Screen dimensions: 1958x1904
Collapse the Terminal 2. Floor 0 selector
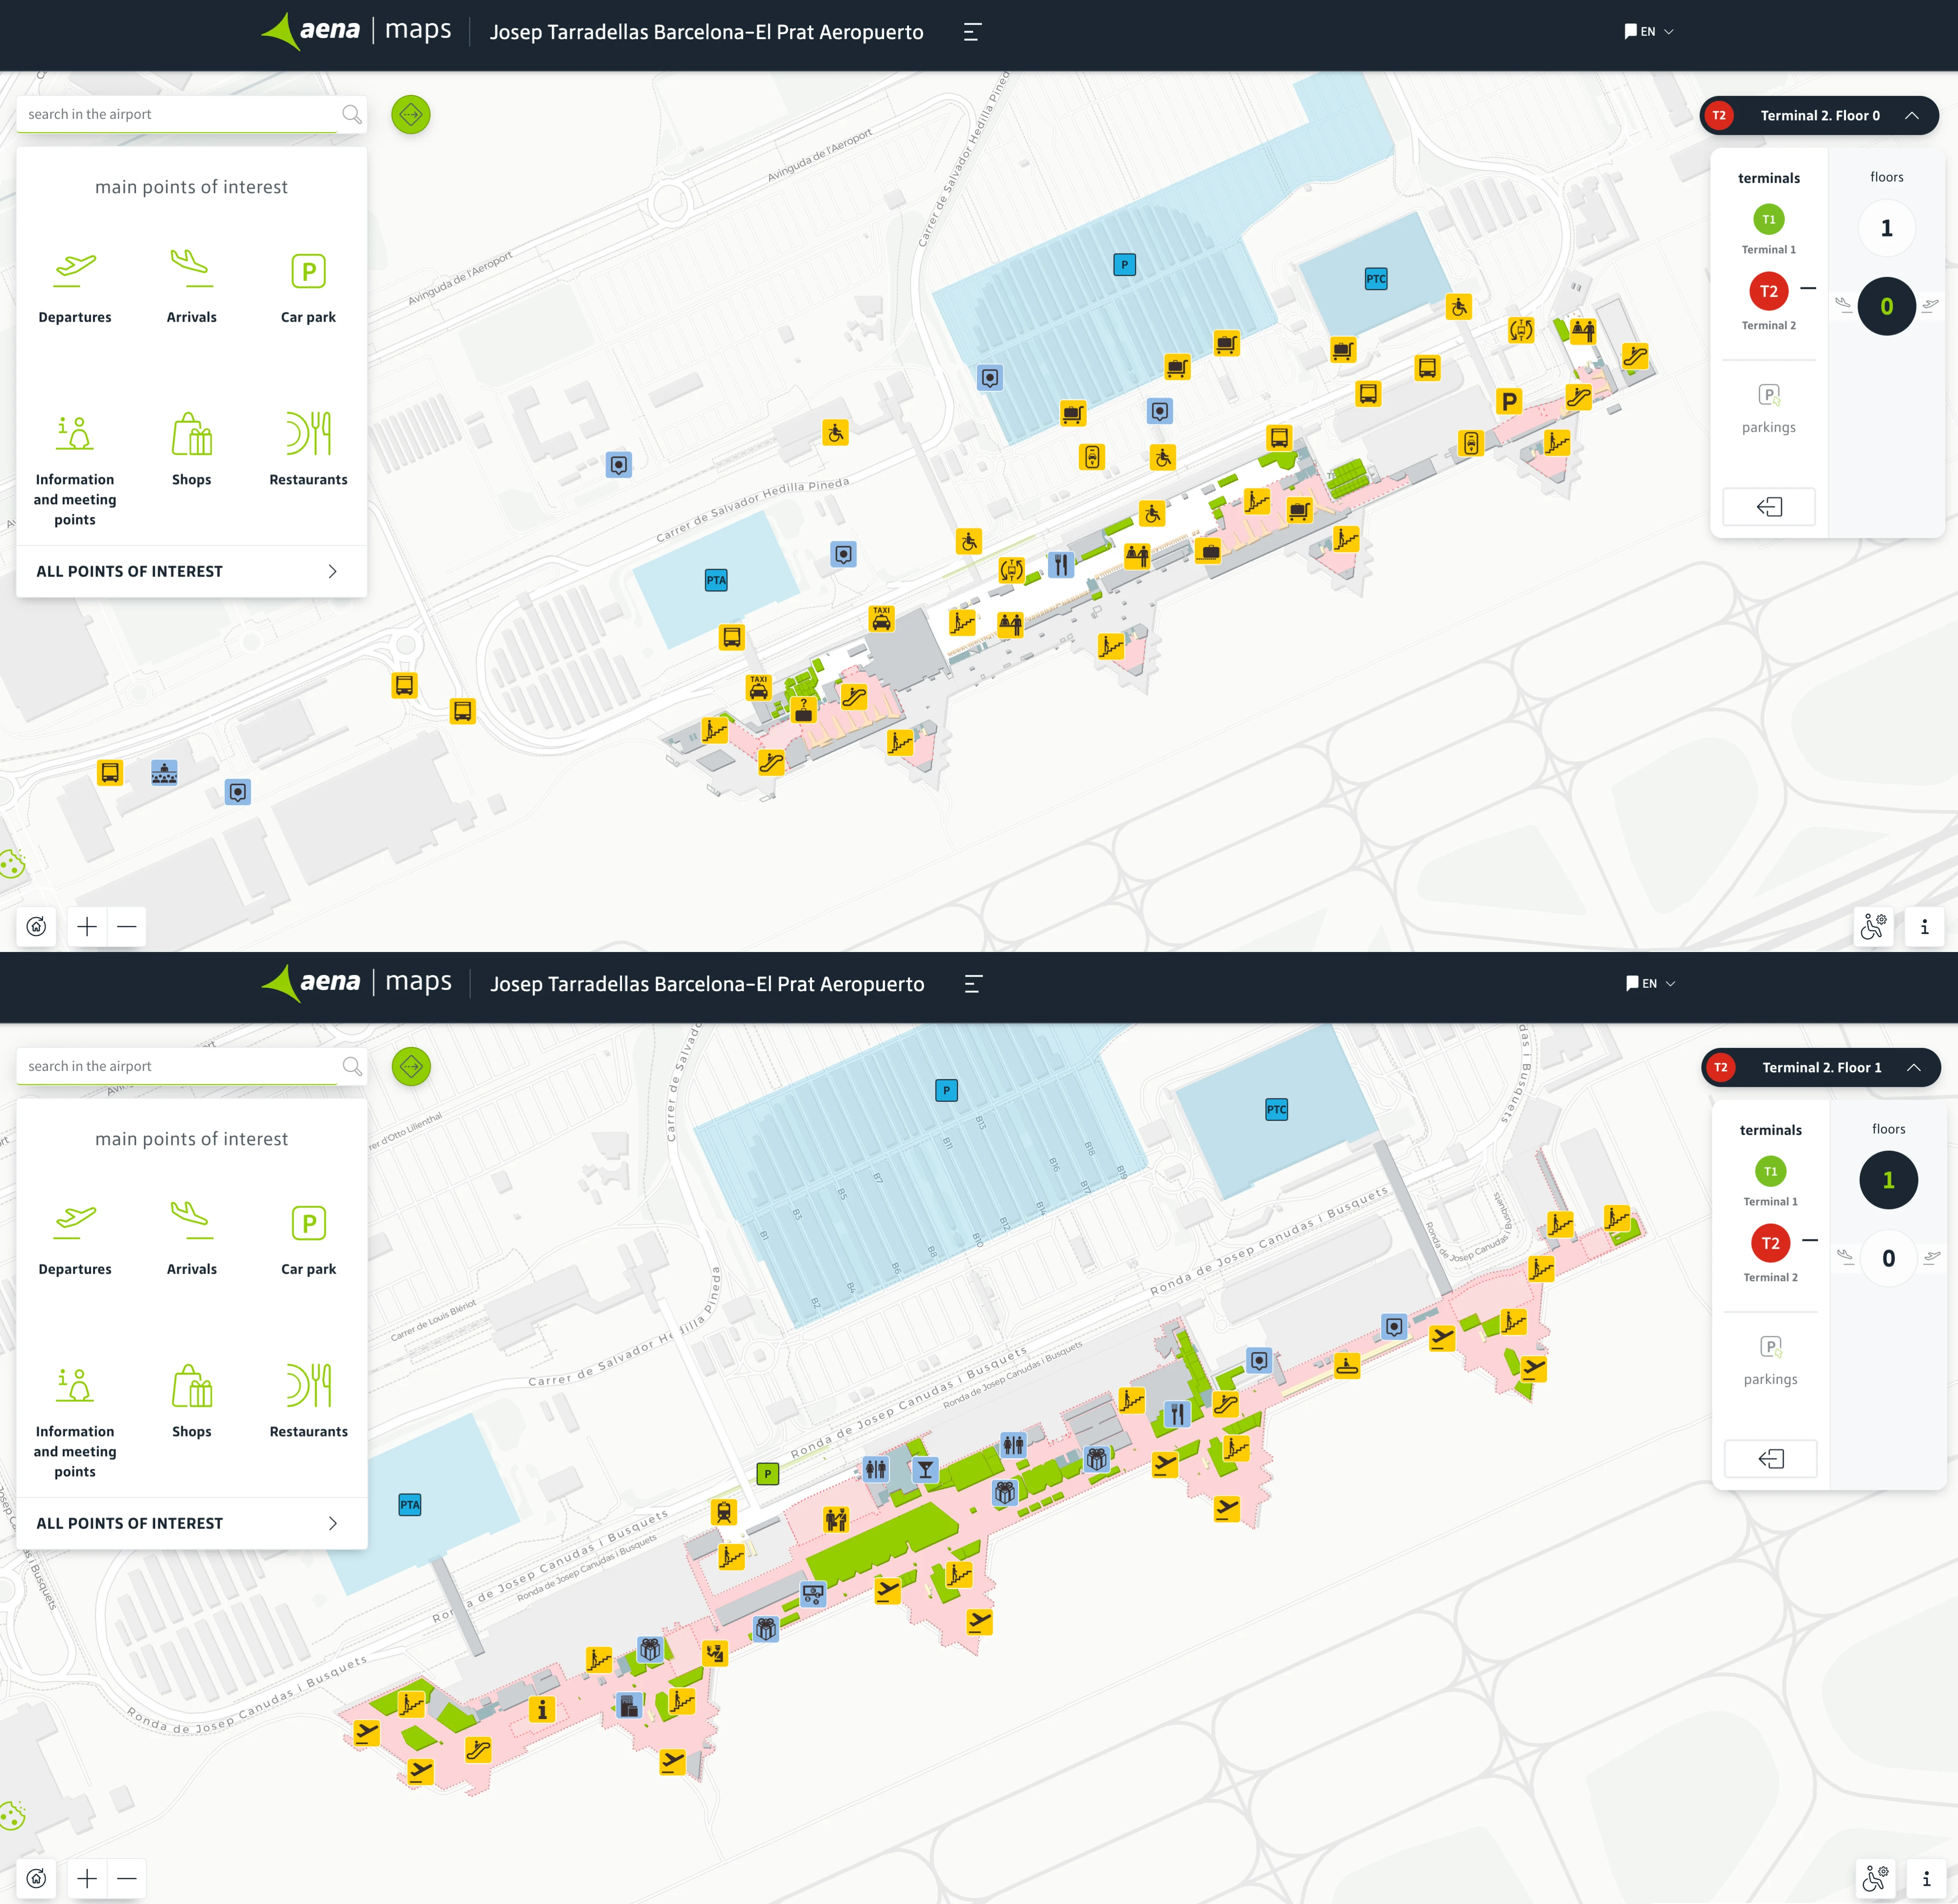point(1911,116)
